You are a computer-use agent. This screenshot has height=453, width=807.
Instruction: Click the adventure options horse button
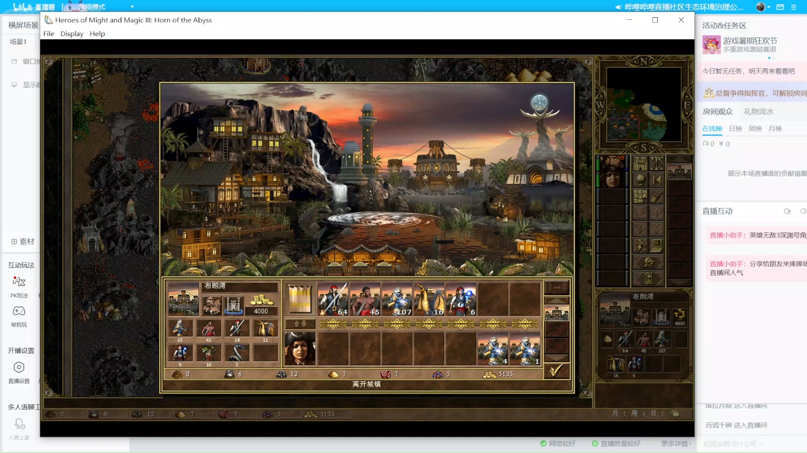tap(640, 245)
